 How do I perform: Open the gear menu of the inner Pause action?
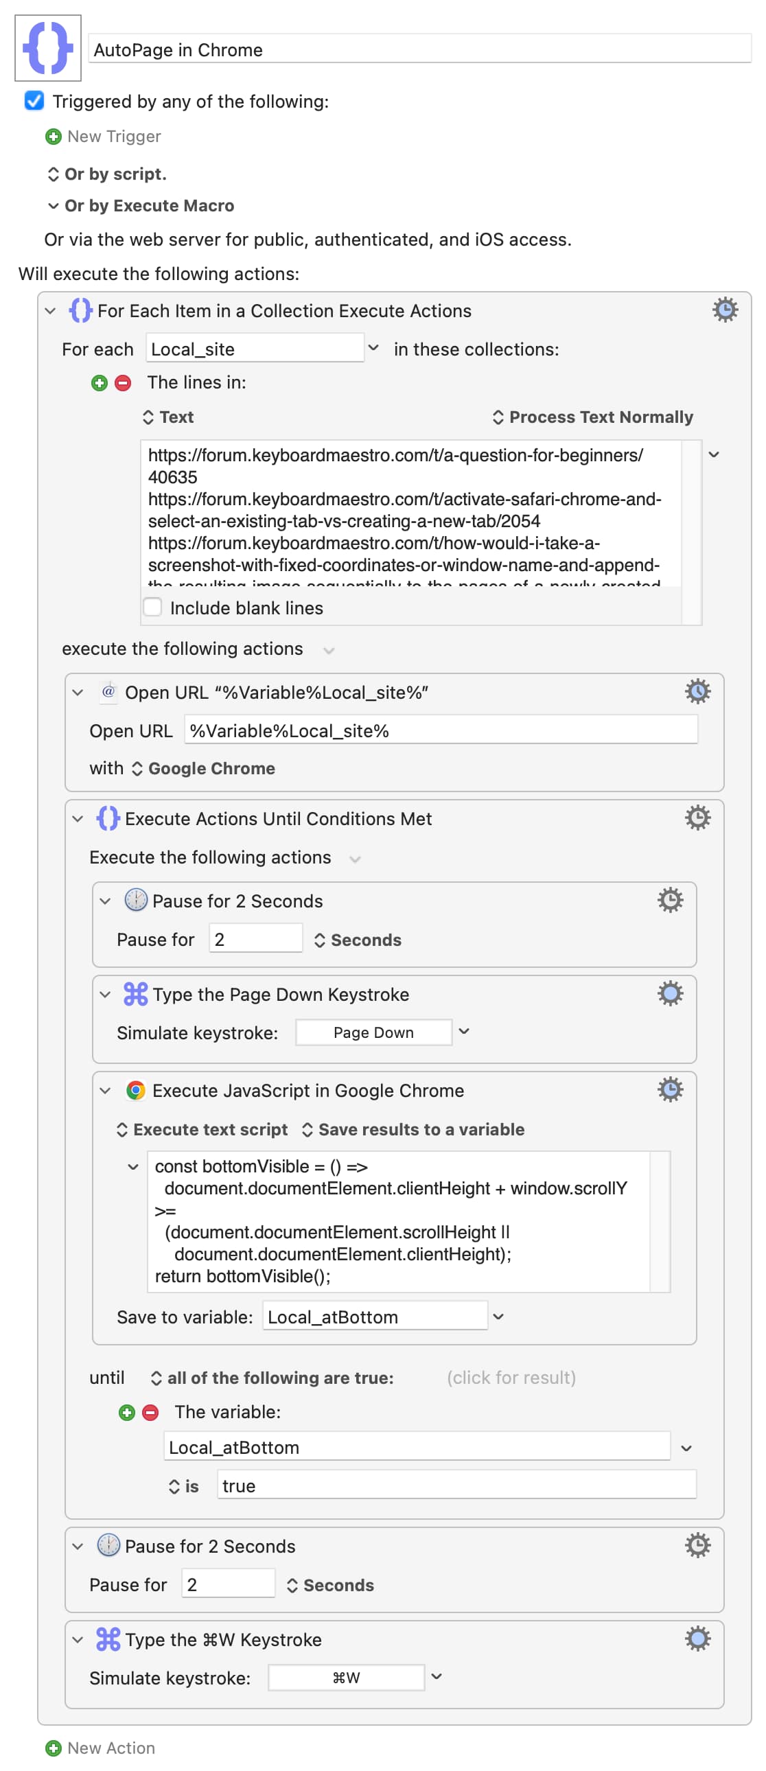tap(670, 901)
